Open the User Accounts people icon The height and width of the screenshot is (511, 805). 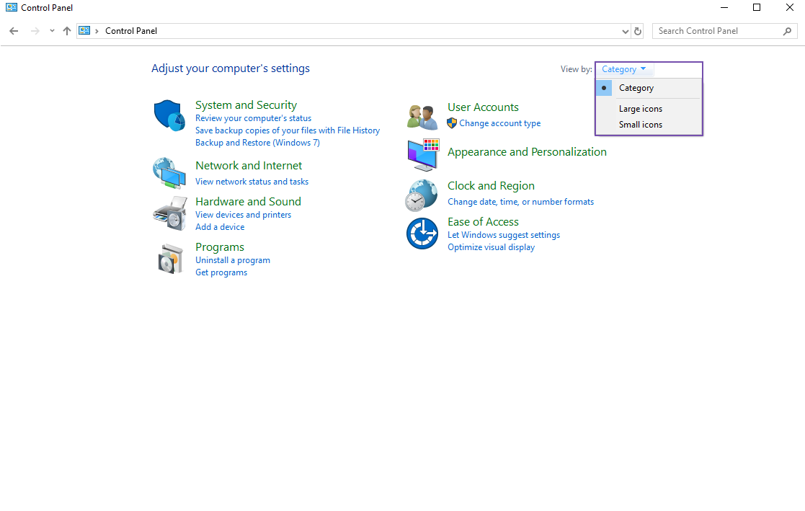(422, 117)
